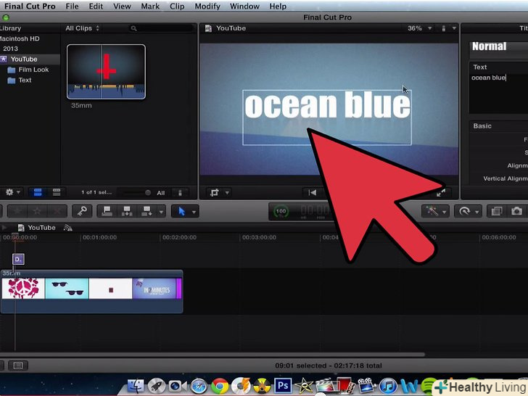
Task: Select the Film Look folder in Library
Action: [33, 70]
